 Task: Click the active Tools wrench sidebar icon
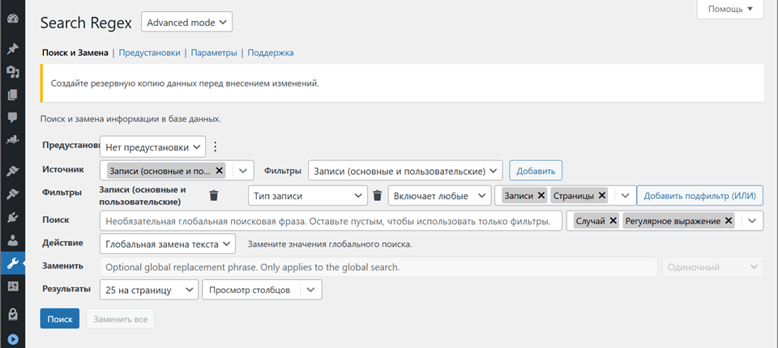[x=13, y=263]
